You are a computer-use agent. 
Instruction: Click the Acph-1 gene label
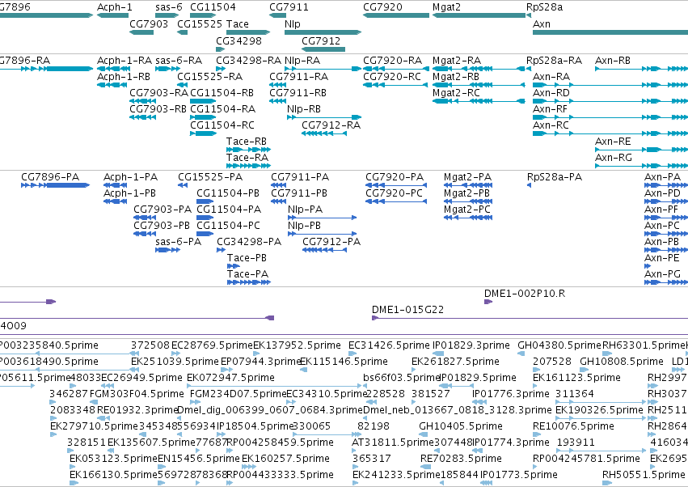(x=115, y=7)
